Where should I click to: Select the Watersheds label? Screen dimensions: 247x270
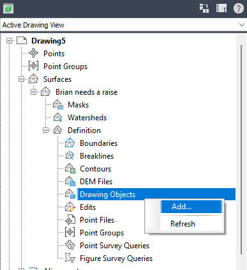(87, 118)
